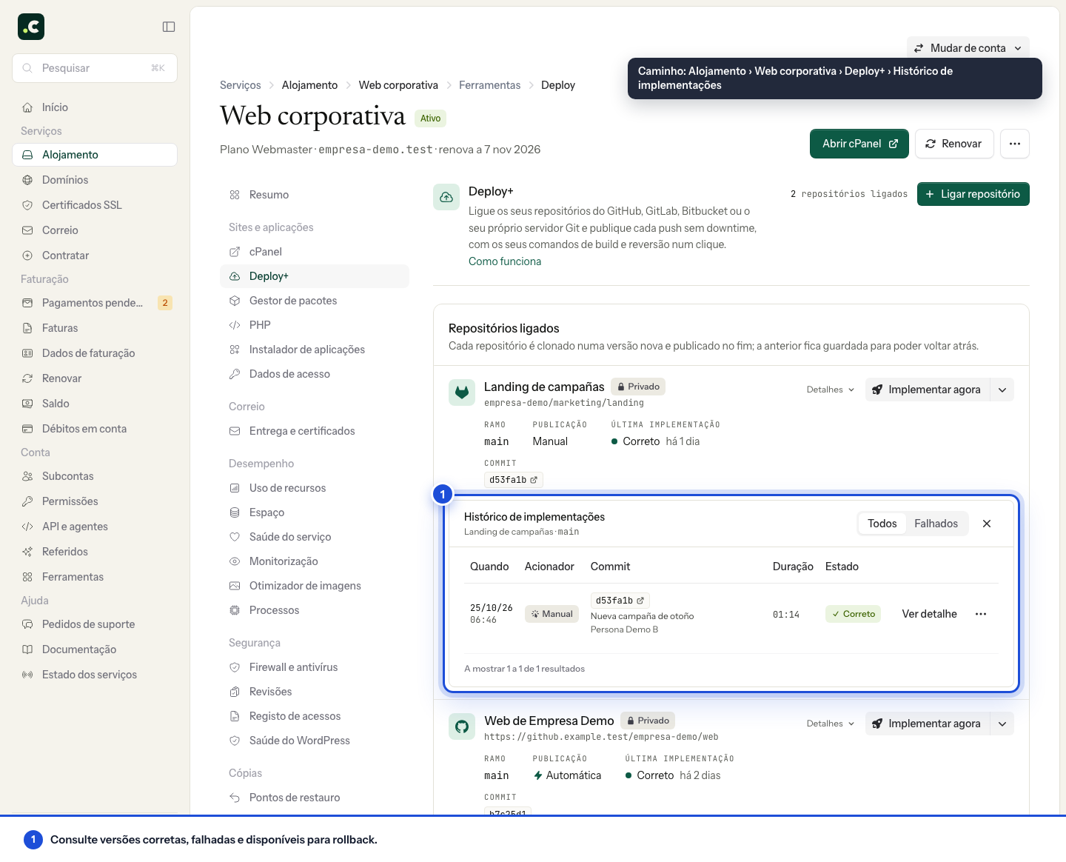
Task: Click the Ligar repositório button
Action: (973, 194)
